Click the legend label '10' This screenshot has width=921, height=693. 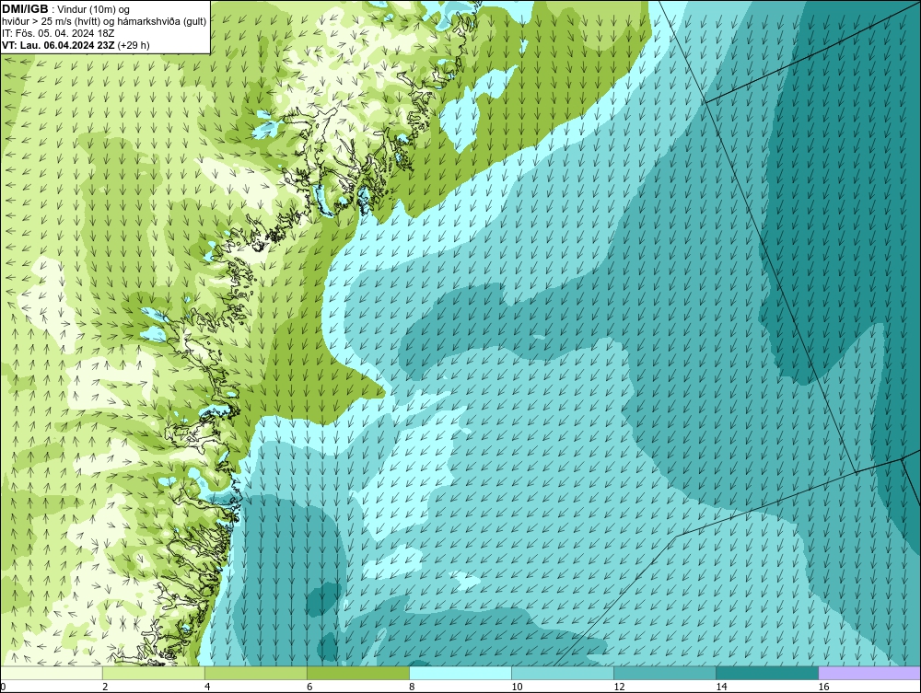click(x=517, y=687)
